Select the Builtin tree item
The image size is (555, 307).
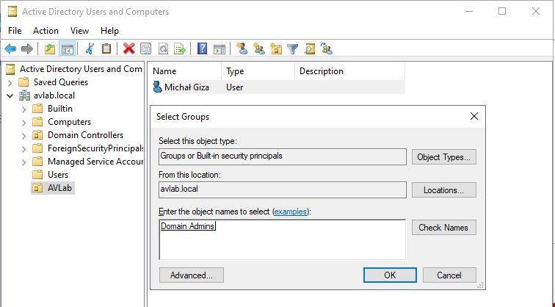pos(59,109)
